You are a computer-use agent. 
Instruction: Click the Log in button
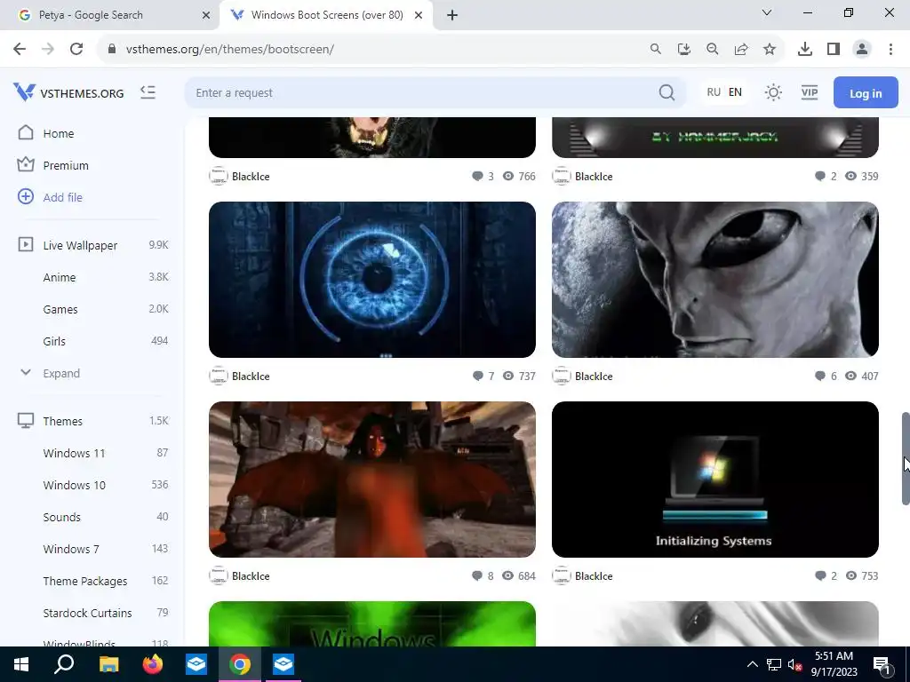coord(866,92)
